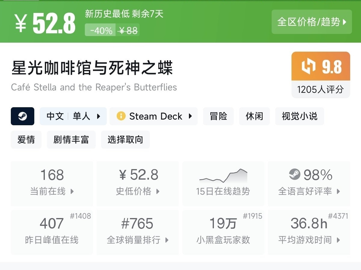Open 当前在线 details arrow

click(x=72, y=191)
